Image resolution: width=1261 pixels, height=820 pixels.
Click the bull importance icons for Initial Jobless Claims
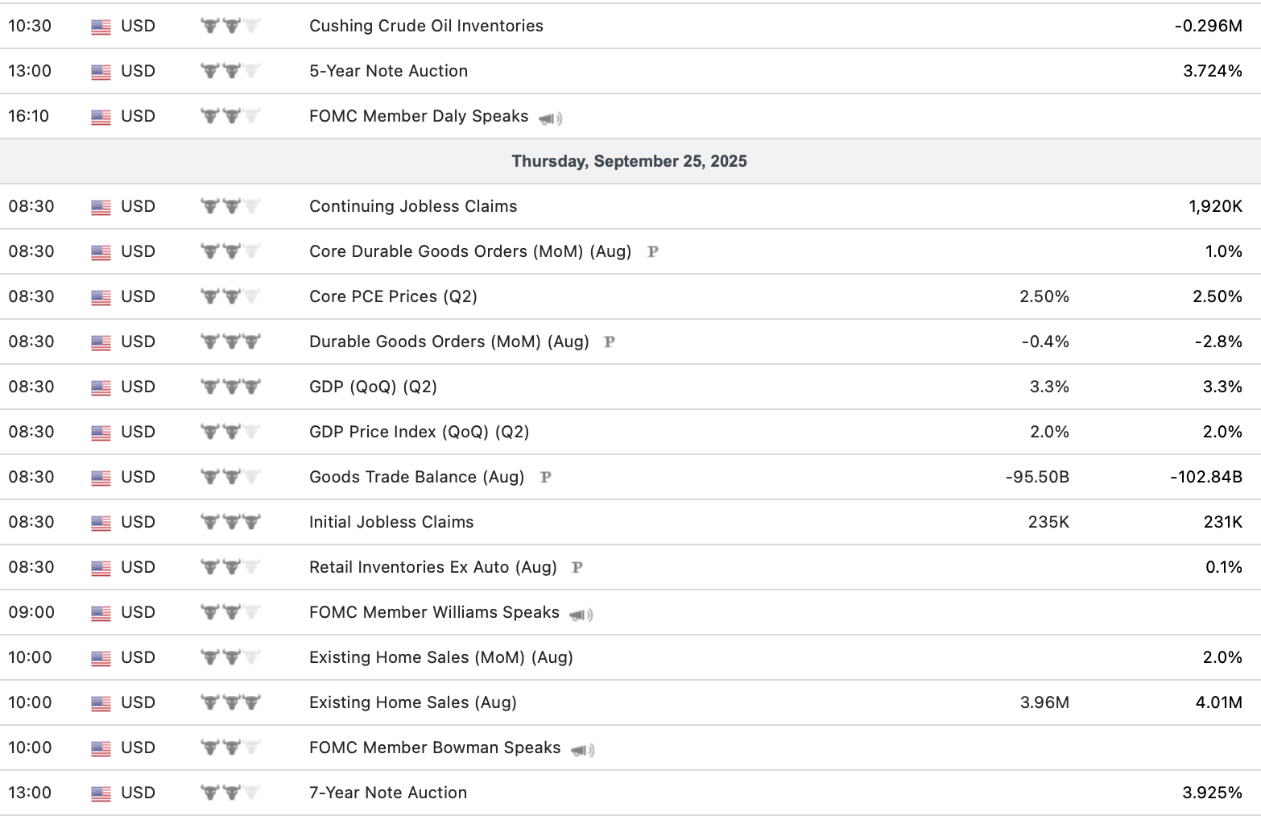coord(230,522)
